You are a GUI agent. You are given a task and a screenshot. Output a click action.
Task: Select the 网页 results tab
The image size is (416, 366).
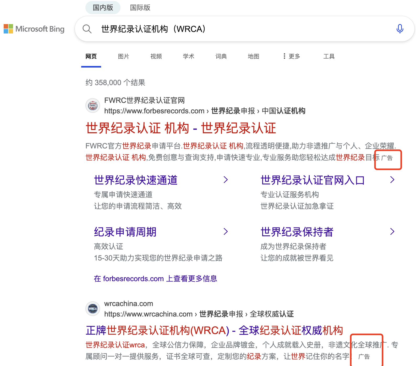coord(91,56)
